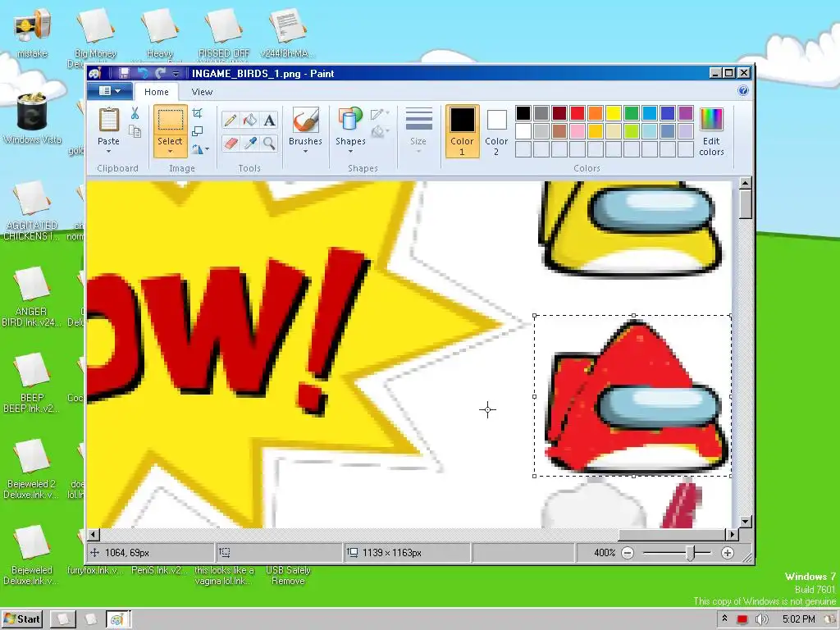Select the Text tool
The width and height of the screenshot is (840, 630).
pos(269,120)
